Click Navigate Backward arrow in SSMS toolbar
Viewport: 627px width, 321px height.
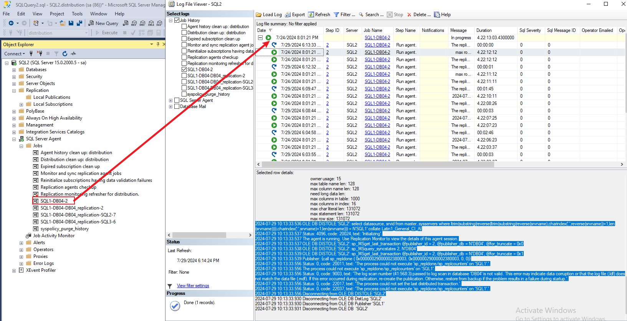tap(11, 23)
